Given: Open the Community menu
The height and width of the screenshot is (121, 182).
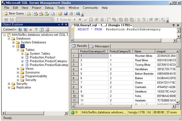Looking at the screenshot, I should click(90, 8).
